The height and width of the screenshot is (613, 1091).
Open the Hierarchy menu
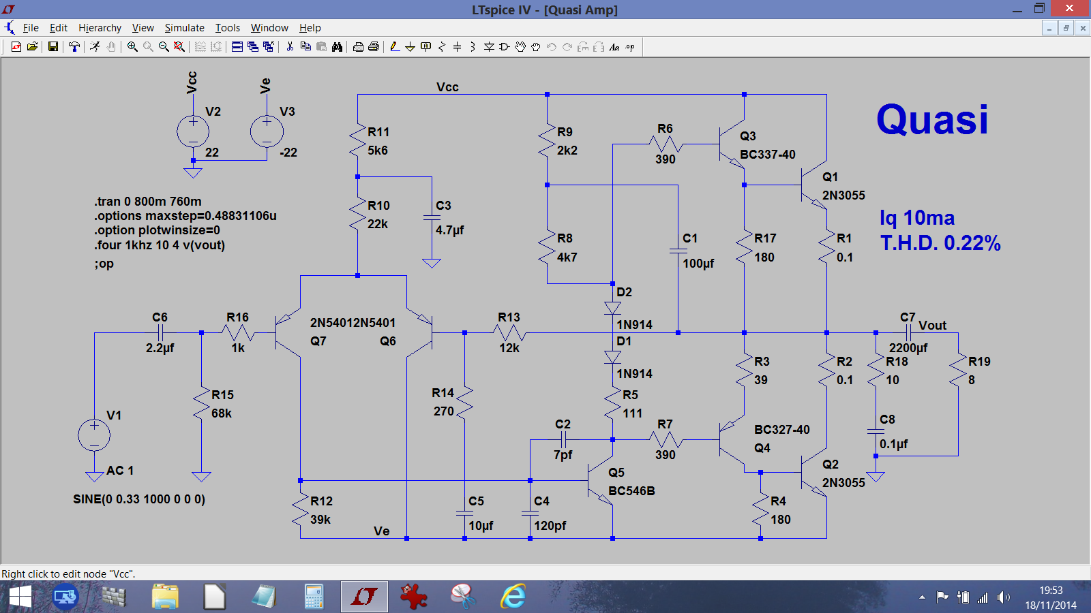coord(100,28)
